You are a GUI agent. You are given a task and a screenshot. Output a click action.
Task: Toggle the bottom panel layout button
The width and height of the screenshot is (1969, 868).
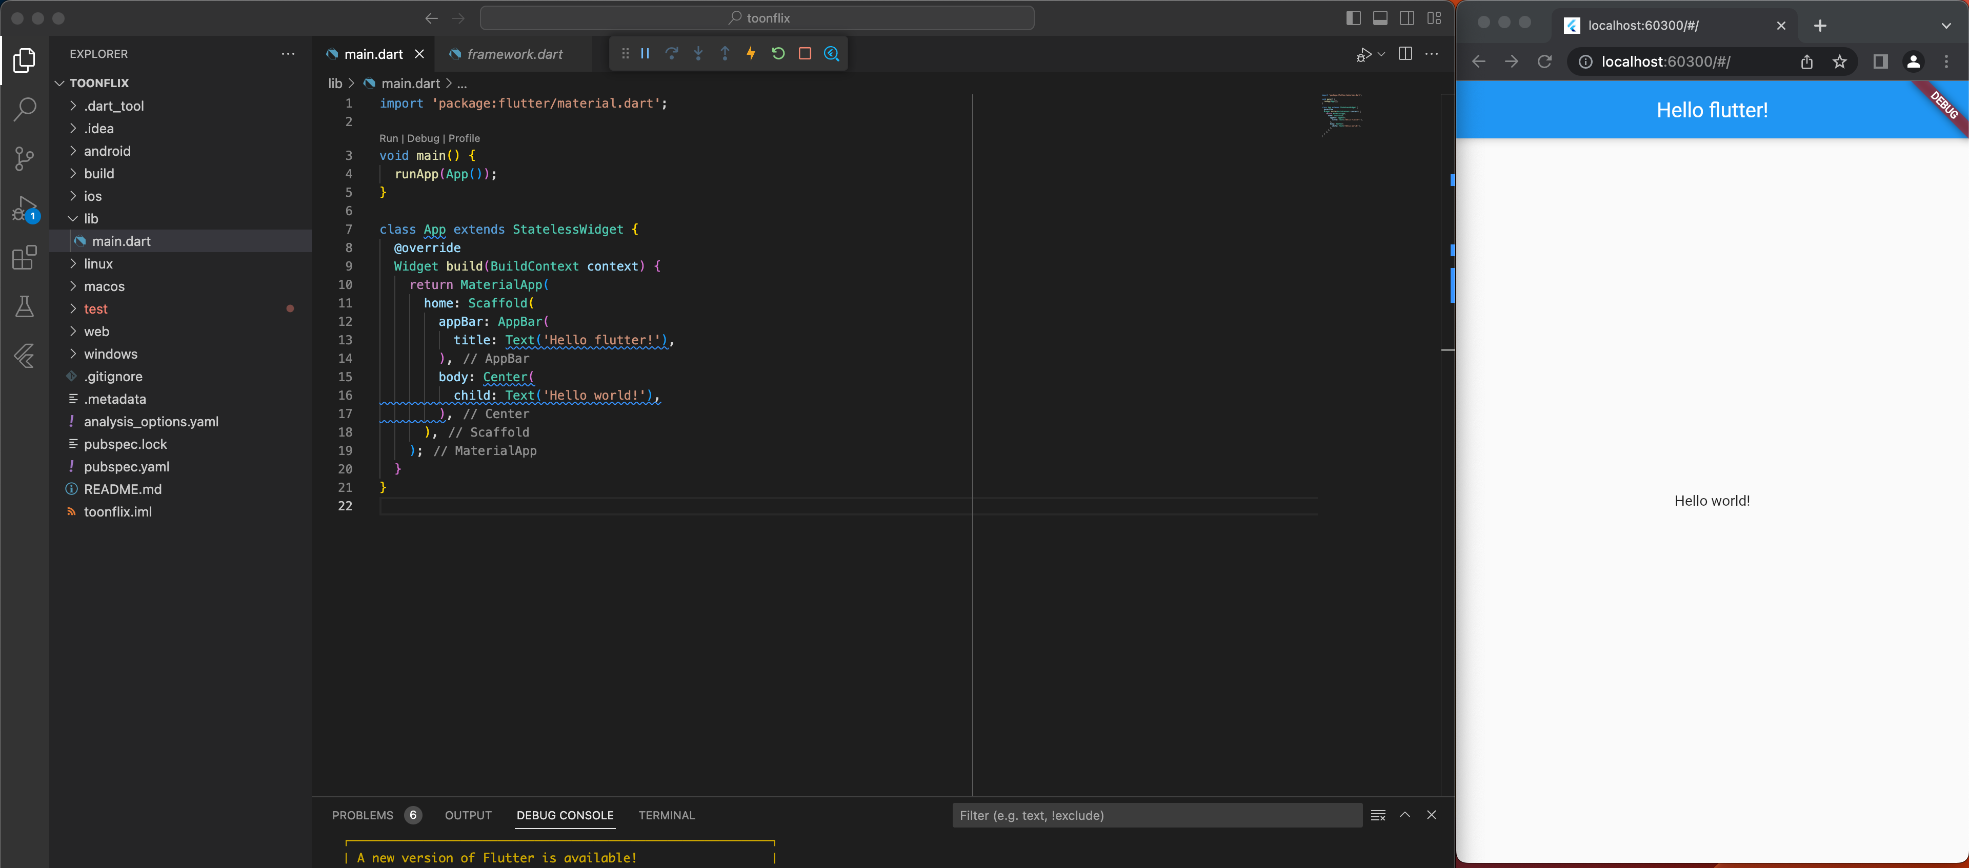click(x=1380, y=18)
